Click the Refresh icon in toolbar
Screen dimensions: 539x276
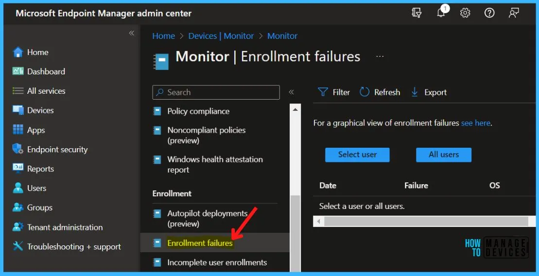pyautogui.click(x=365, y=92)
